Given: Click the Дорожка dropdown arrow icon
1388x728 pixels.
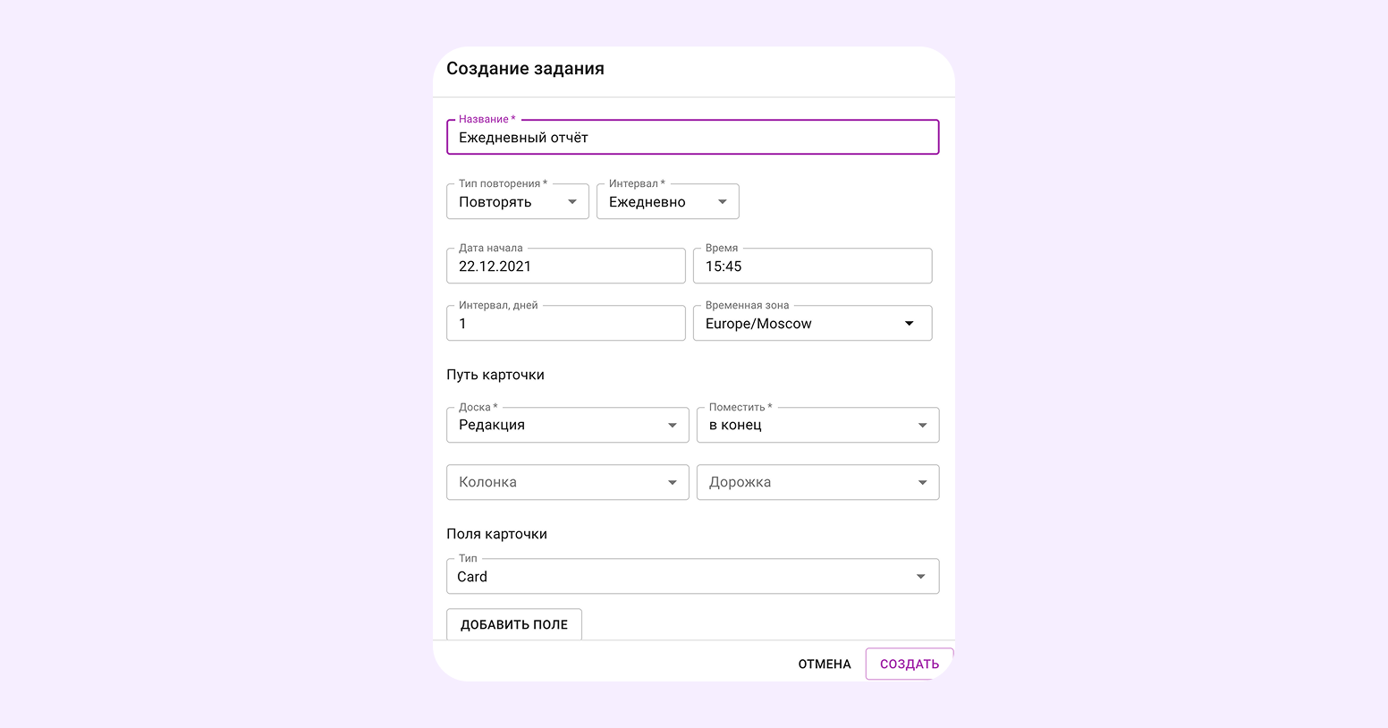Looking at the screenshot, I should click(x=923, y=482).
